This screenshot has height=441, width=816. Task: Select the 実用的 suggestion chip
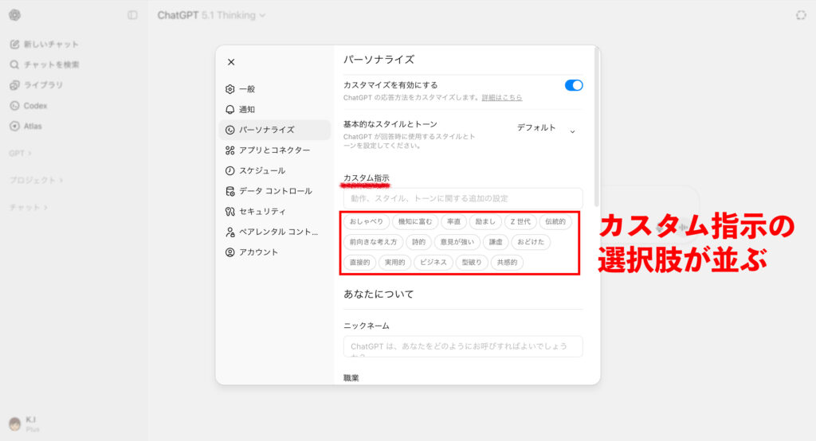pos(395,262)
